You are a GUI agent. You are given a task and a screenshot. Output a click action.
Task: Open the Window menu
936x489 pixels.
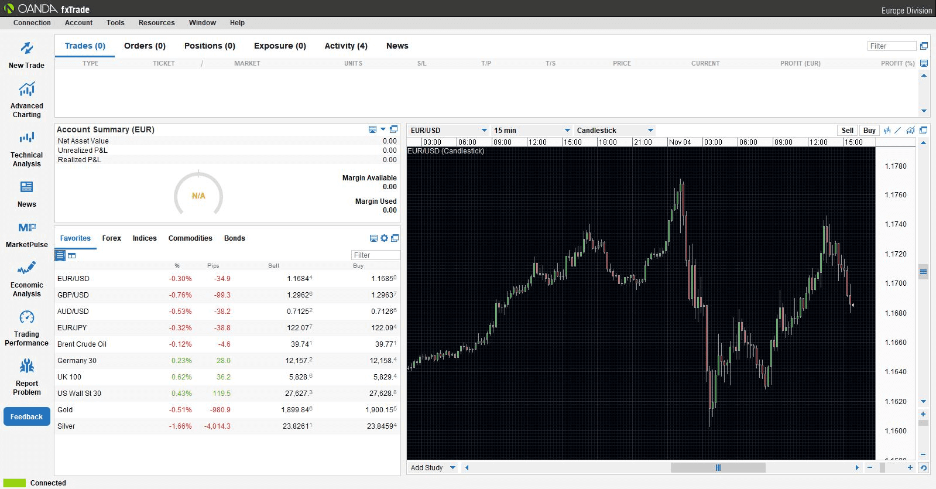[203, 23]
